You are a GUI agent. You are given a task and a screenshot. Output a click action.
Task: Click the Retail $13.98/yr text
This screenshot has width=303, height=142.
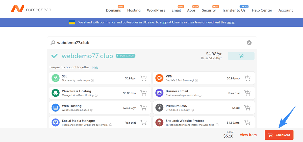[x=211, y=58]
